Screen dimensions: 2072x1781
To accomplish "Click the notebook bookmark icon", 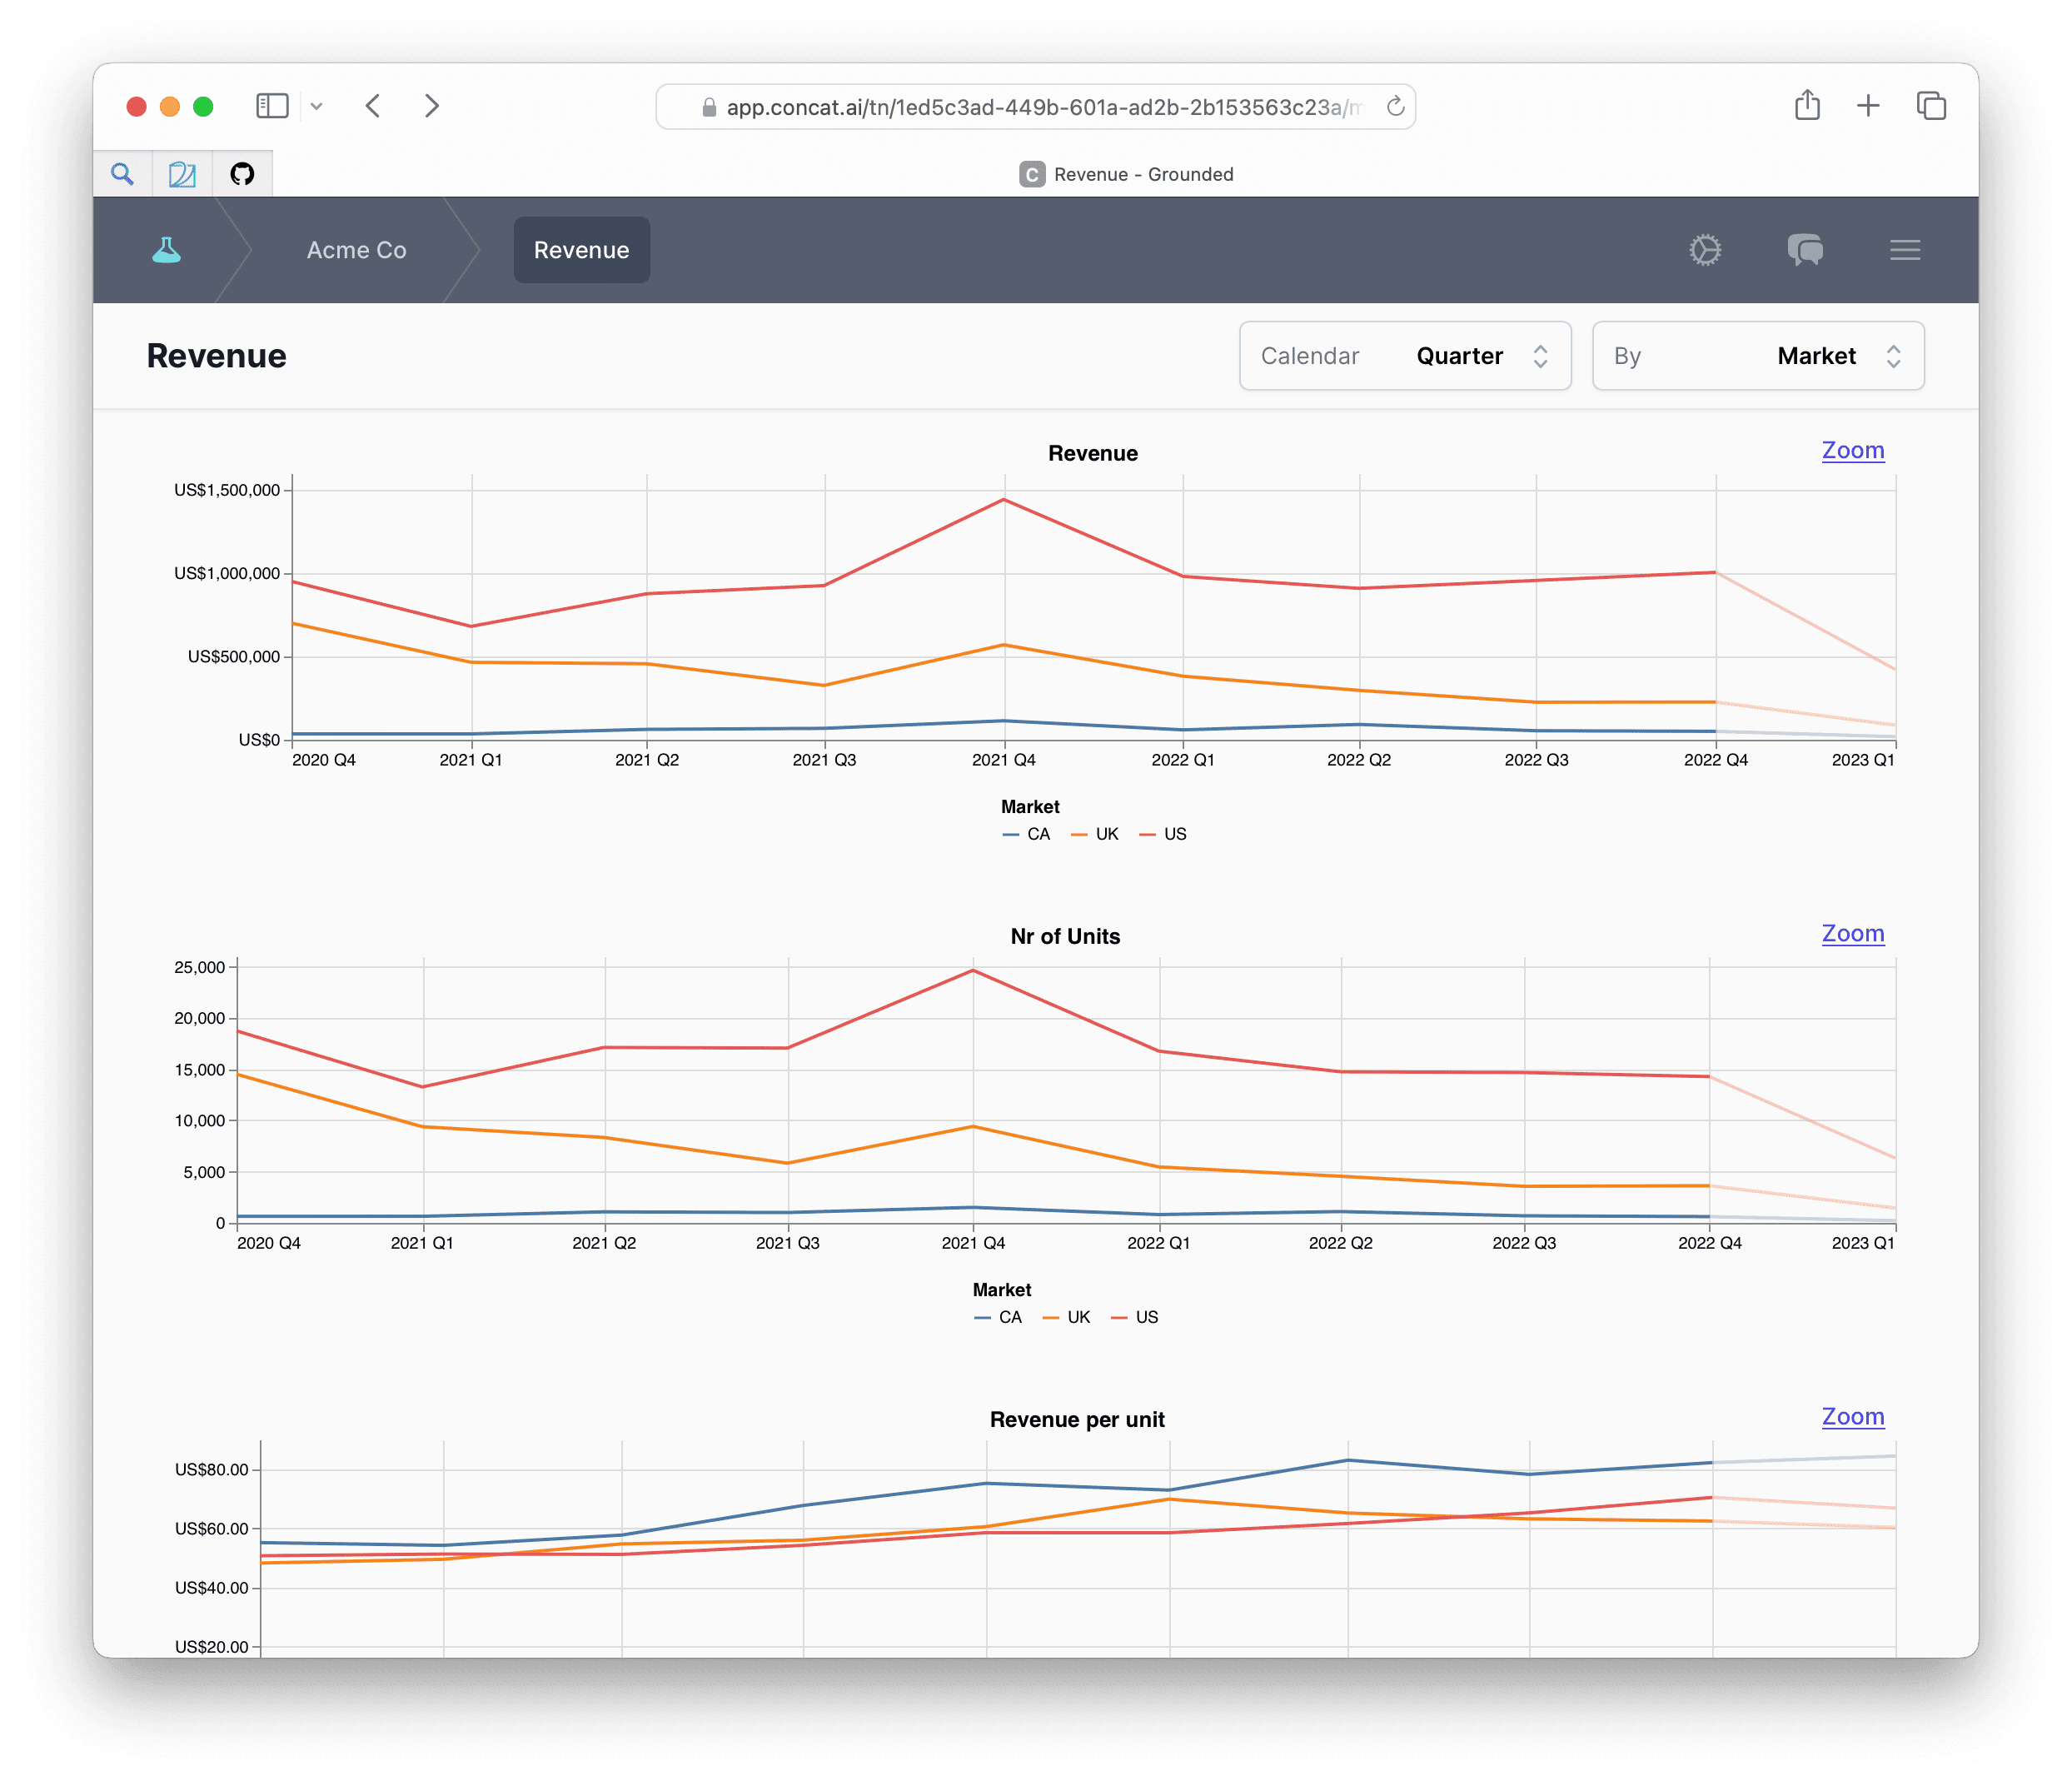I will (182, 174).
